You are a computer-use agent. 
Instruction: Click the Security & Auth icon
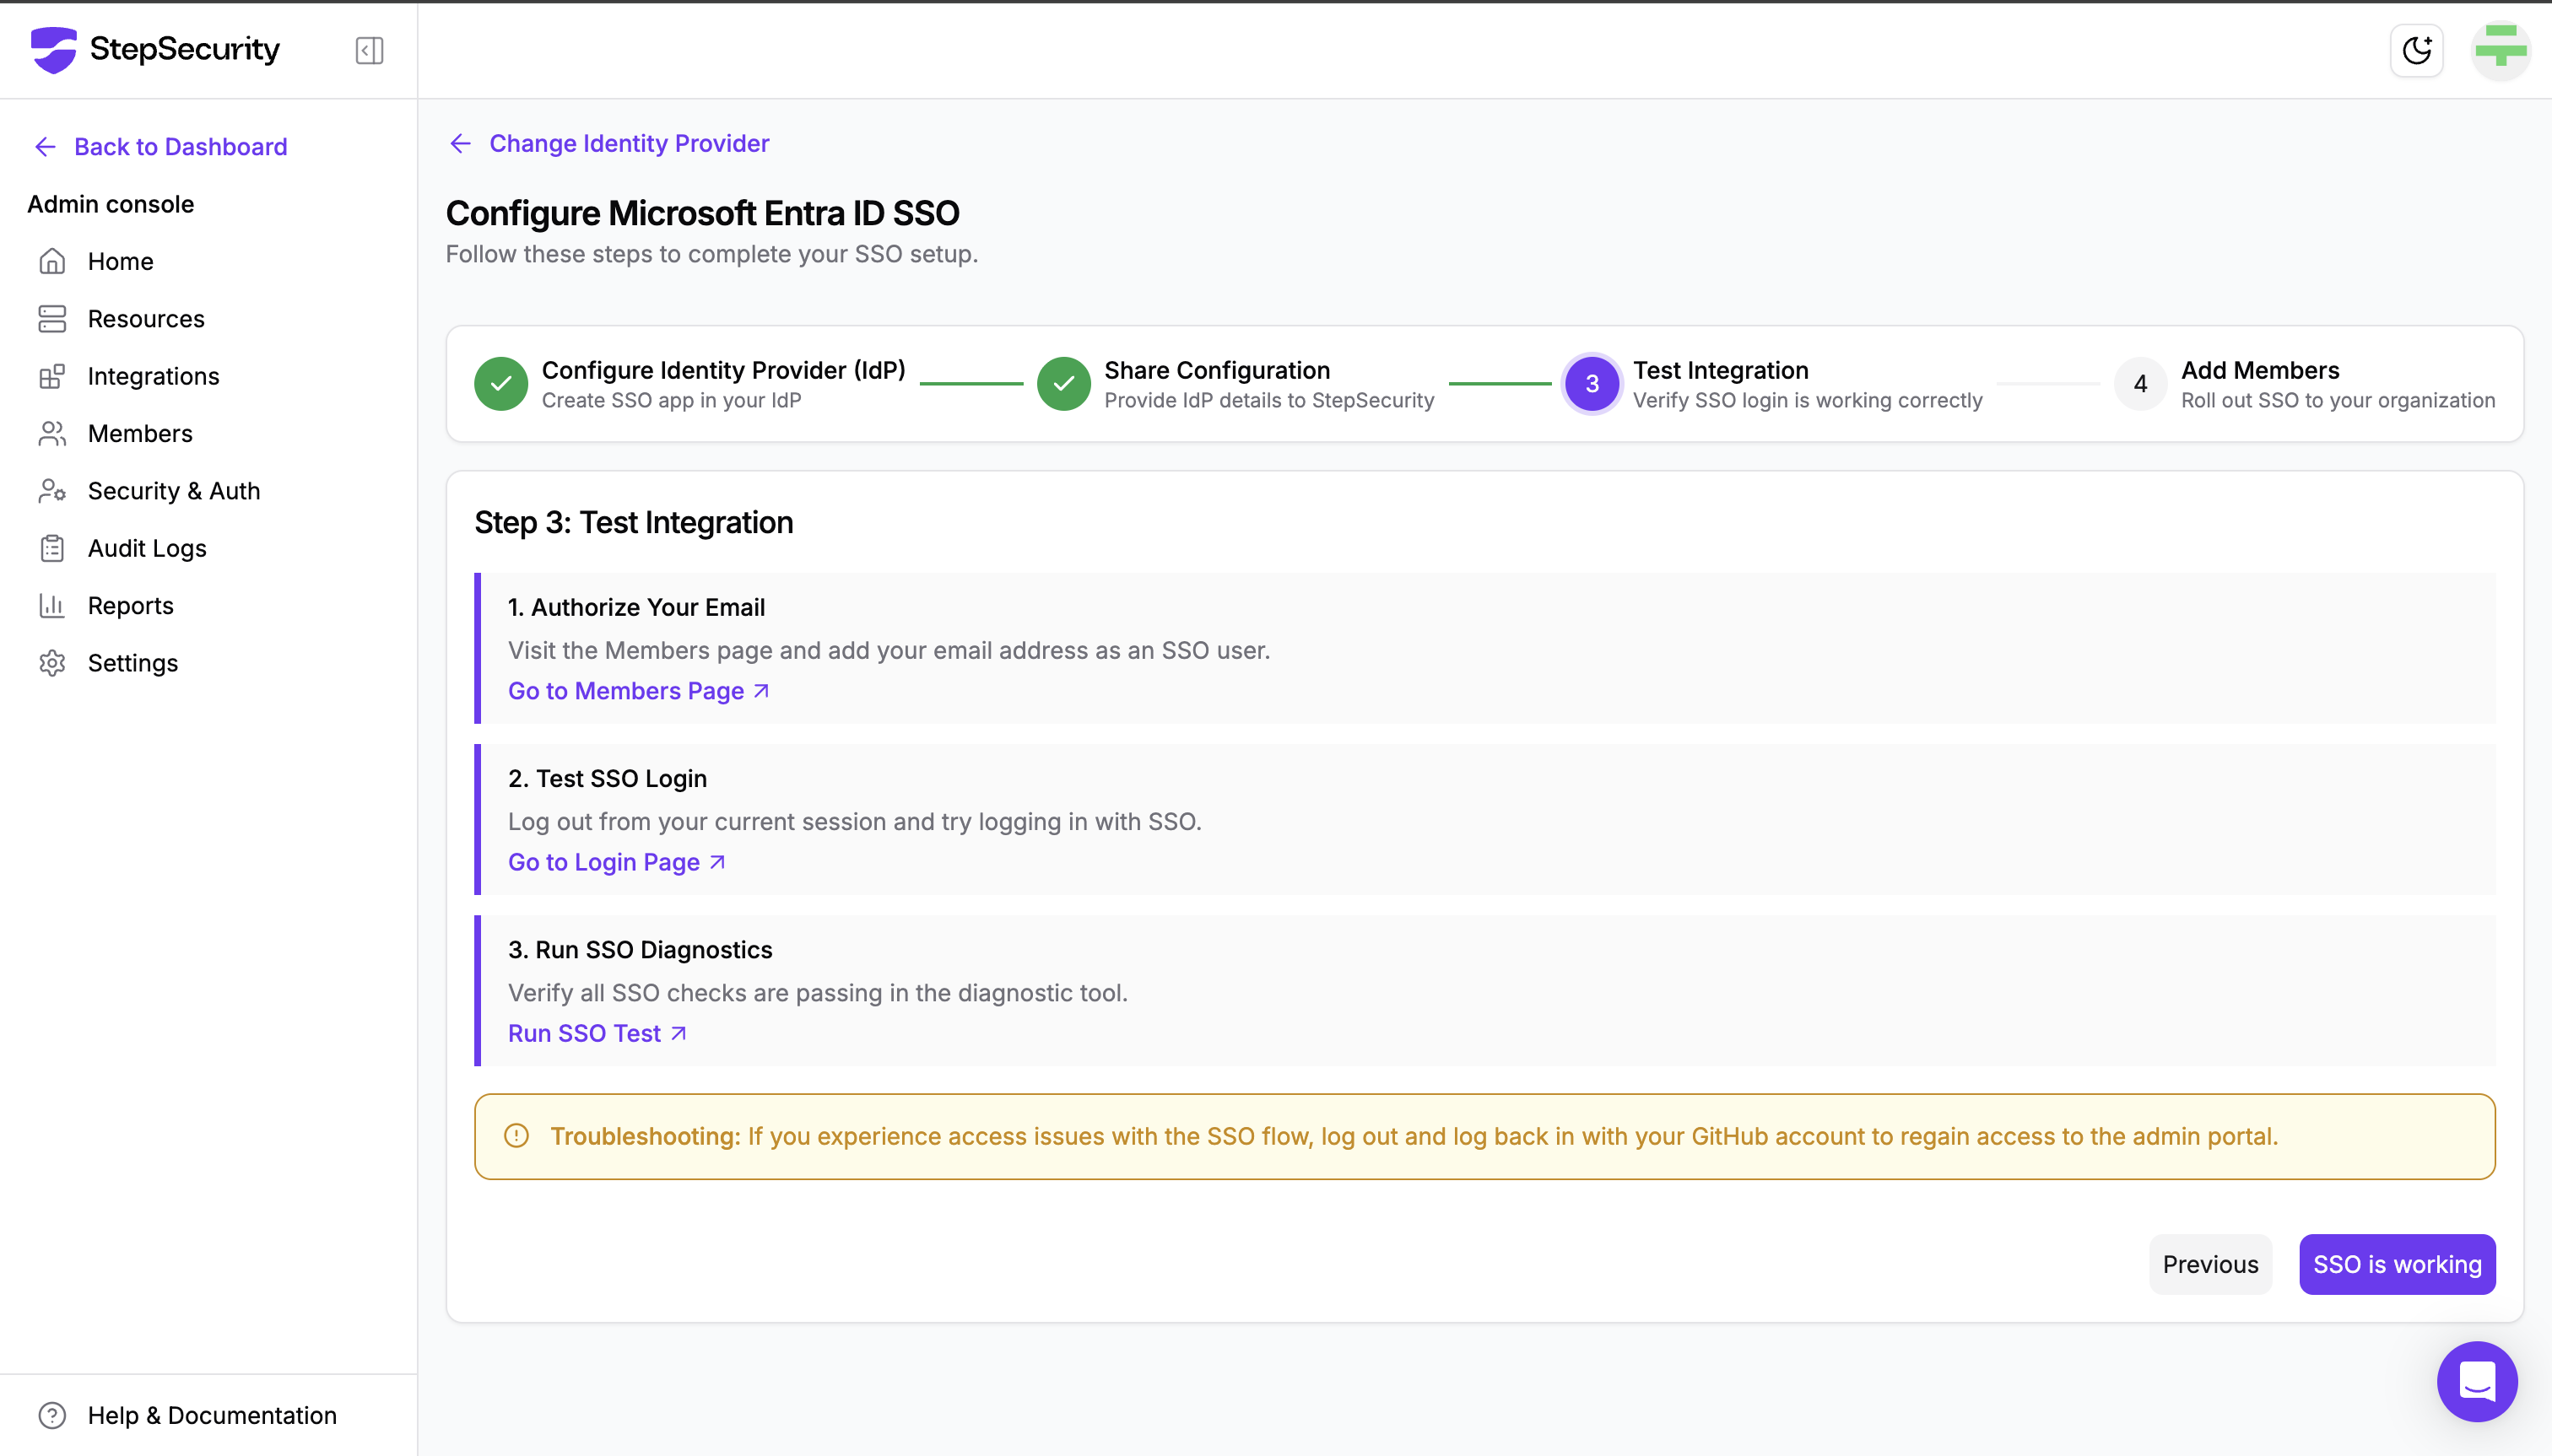click(x=52, y=491)
